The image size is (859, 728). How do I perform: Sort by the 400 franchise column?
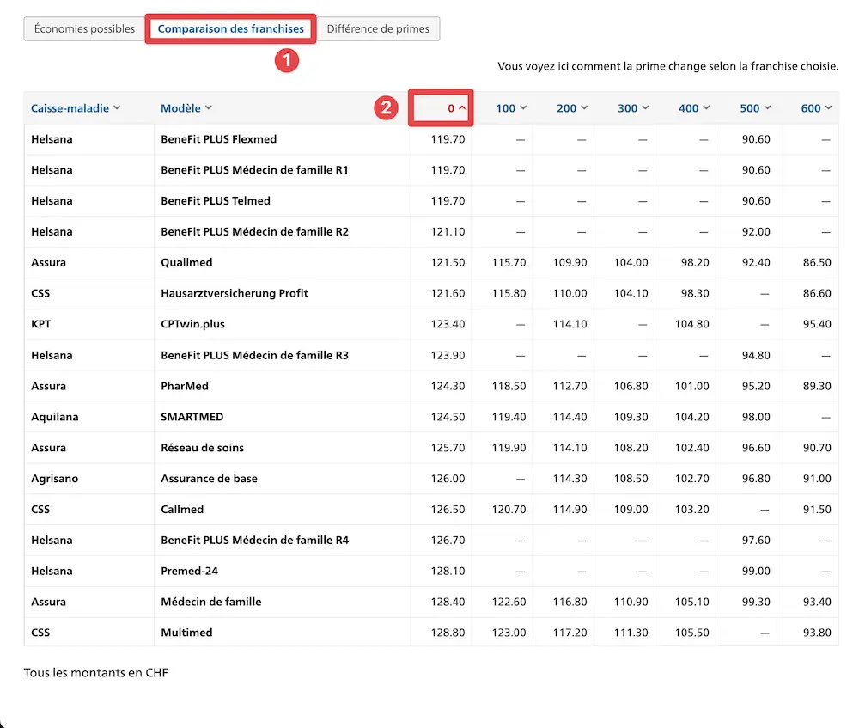(x=694, y=108)
